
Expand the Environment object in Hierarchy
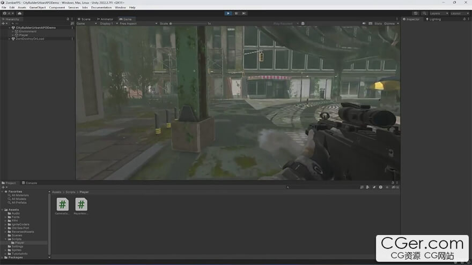[x=13, y=31]
